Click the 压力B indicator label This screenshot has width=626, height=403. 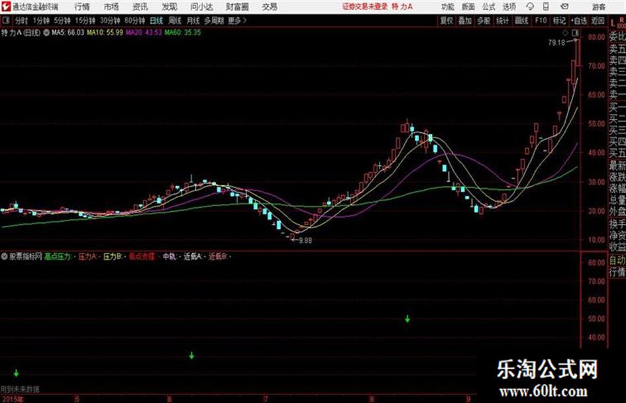pos(113,257)
